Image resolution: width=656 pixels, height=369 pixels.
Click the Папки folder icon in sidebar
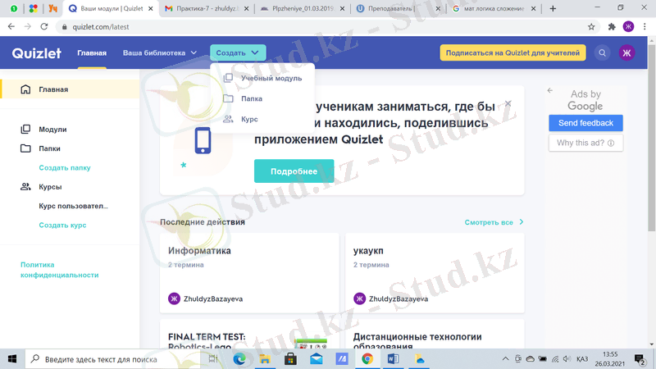pos(25,148)
